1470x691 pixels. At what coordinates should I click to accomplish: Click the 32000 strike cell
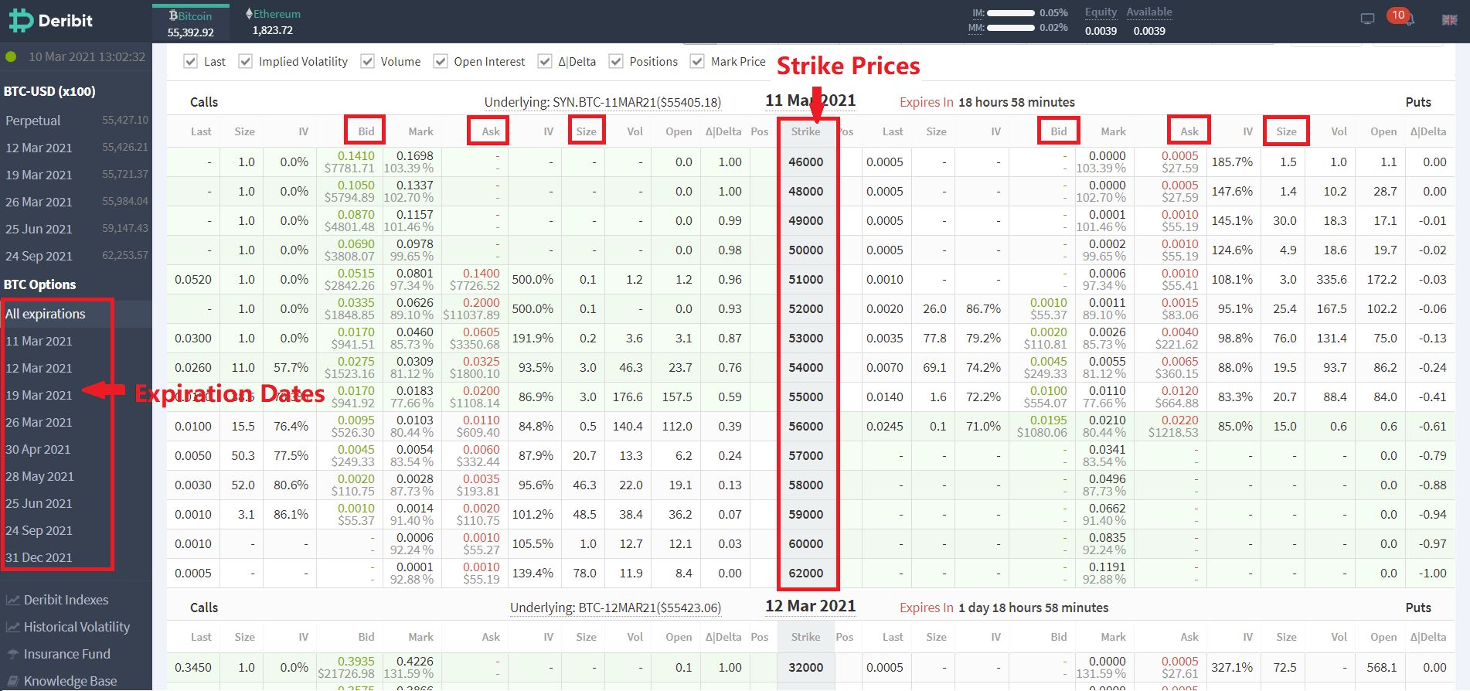[806, 668]
